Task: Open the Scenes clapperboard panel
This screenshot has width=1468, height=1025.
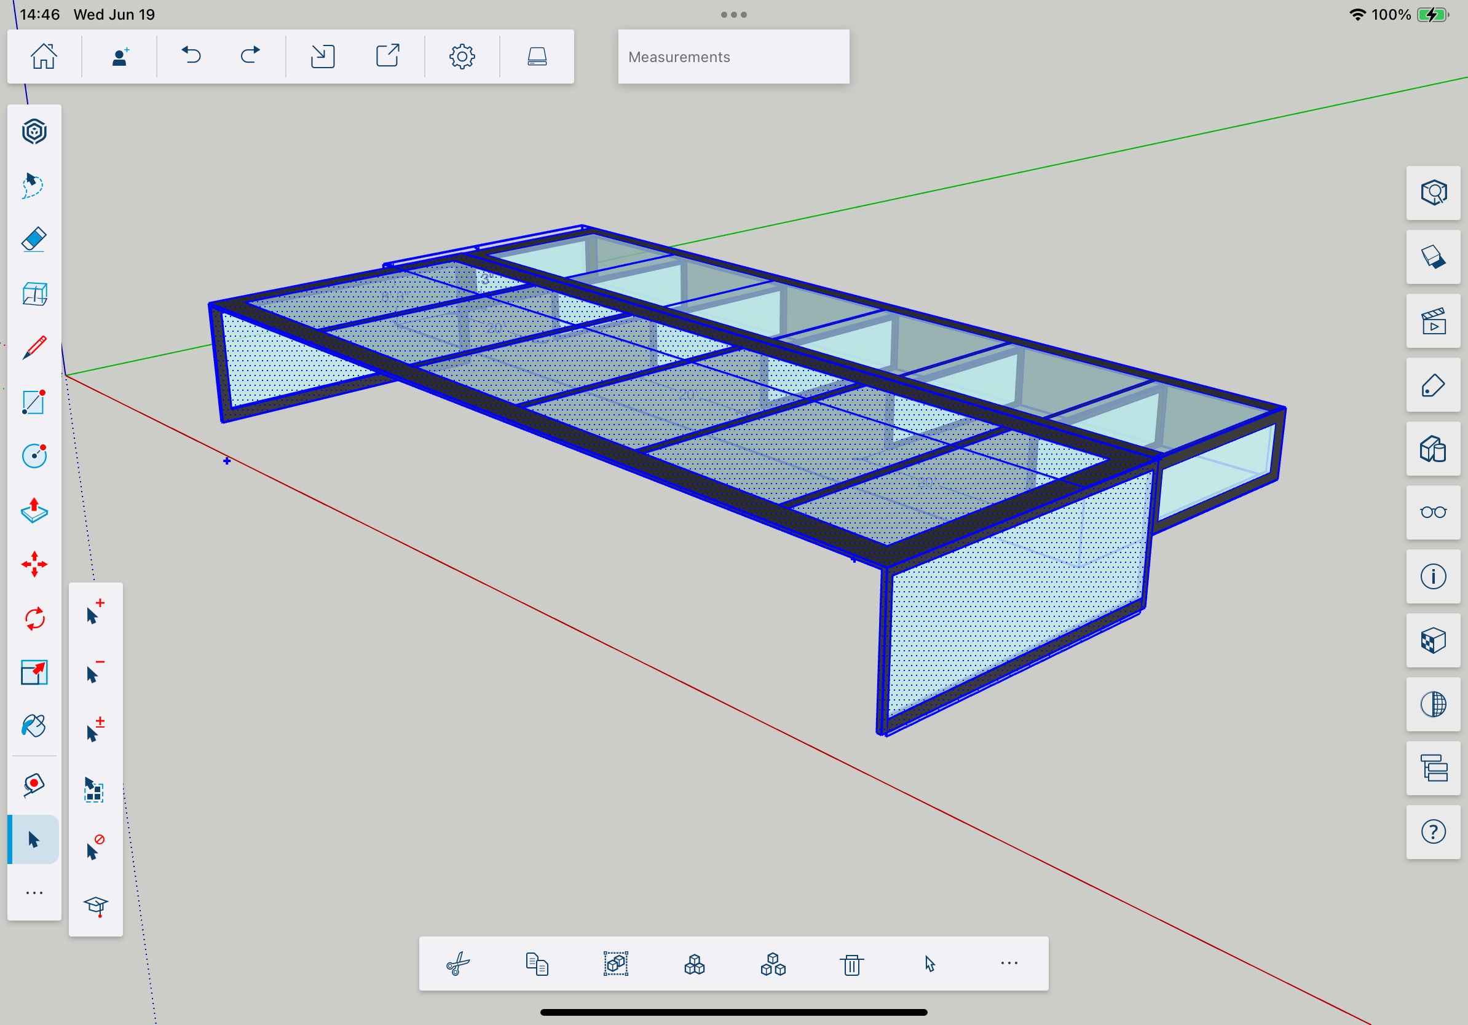Action: pyautogui.click(x=1433, y=321)
